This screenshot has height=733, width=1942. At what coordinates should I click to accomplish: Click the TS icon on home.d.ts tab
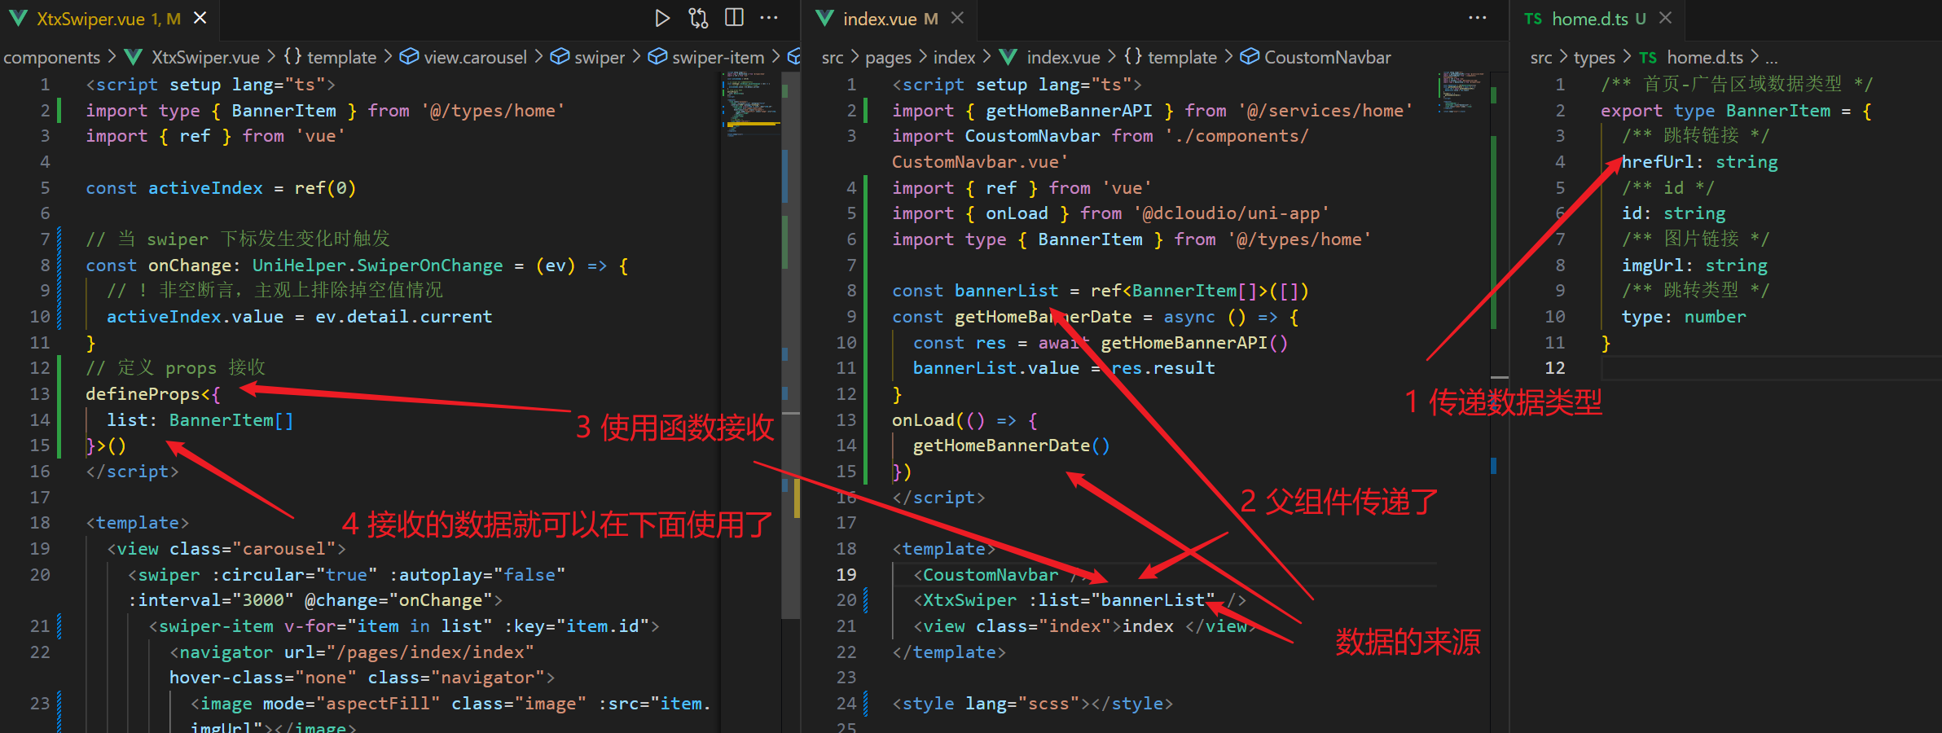(x=1533, y=19)
